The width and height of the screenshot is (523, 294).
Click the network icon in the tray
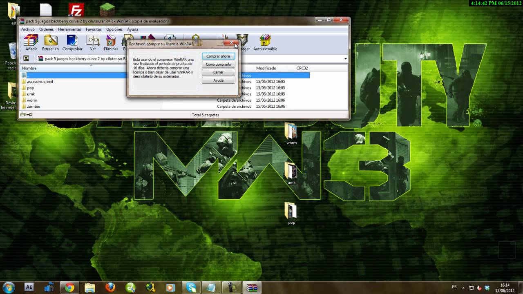click(472, 287)
